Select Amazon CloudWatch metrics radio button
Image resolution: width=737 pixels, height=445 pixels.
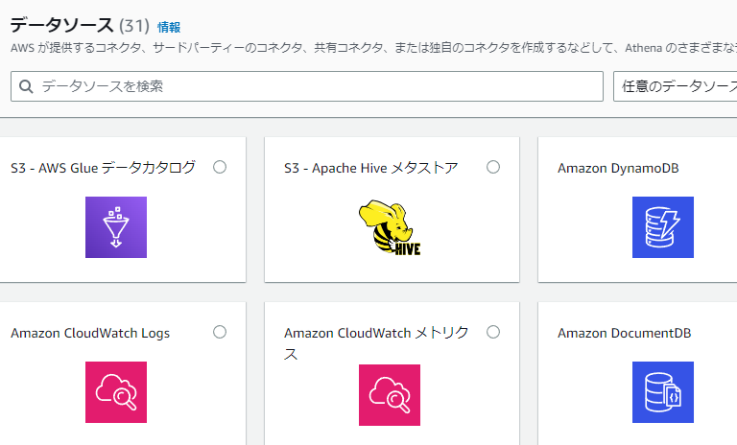tap(493, 332)
